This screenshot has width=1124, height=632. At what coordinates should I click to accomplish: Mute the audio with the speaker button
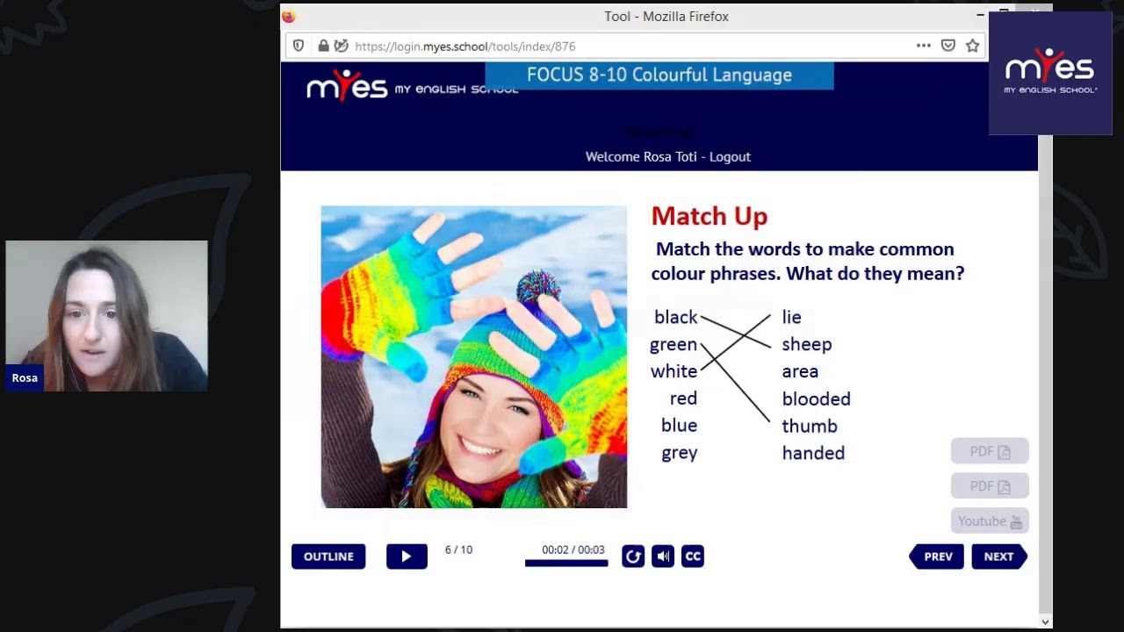pos(663,557)
